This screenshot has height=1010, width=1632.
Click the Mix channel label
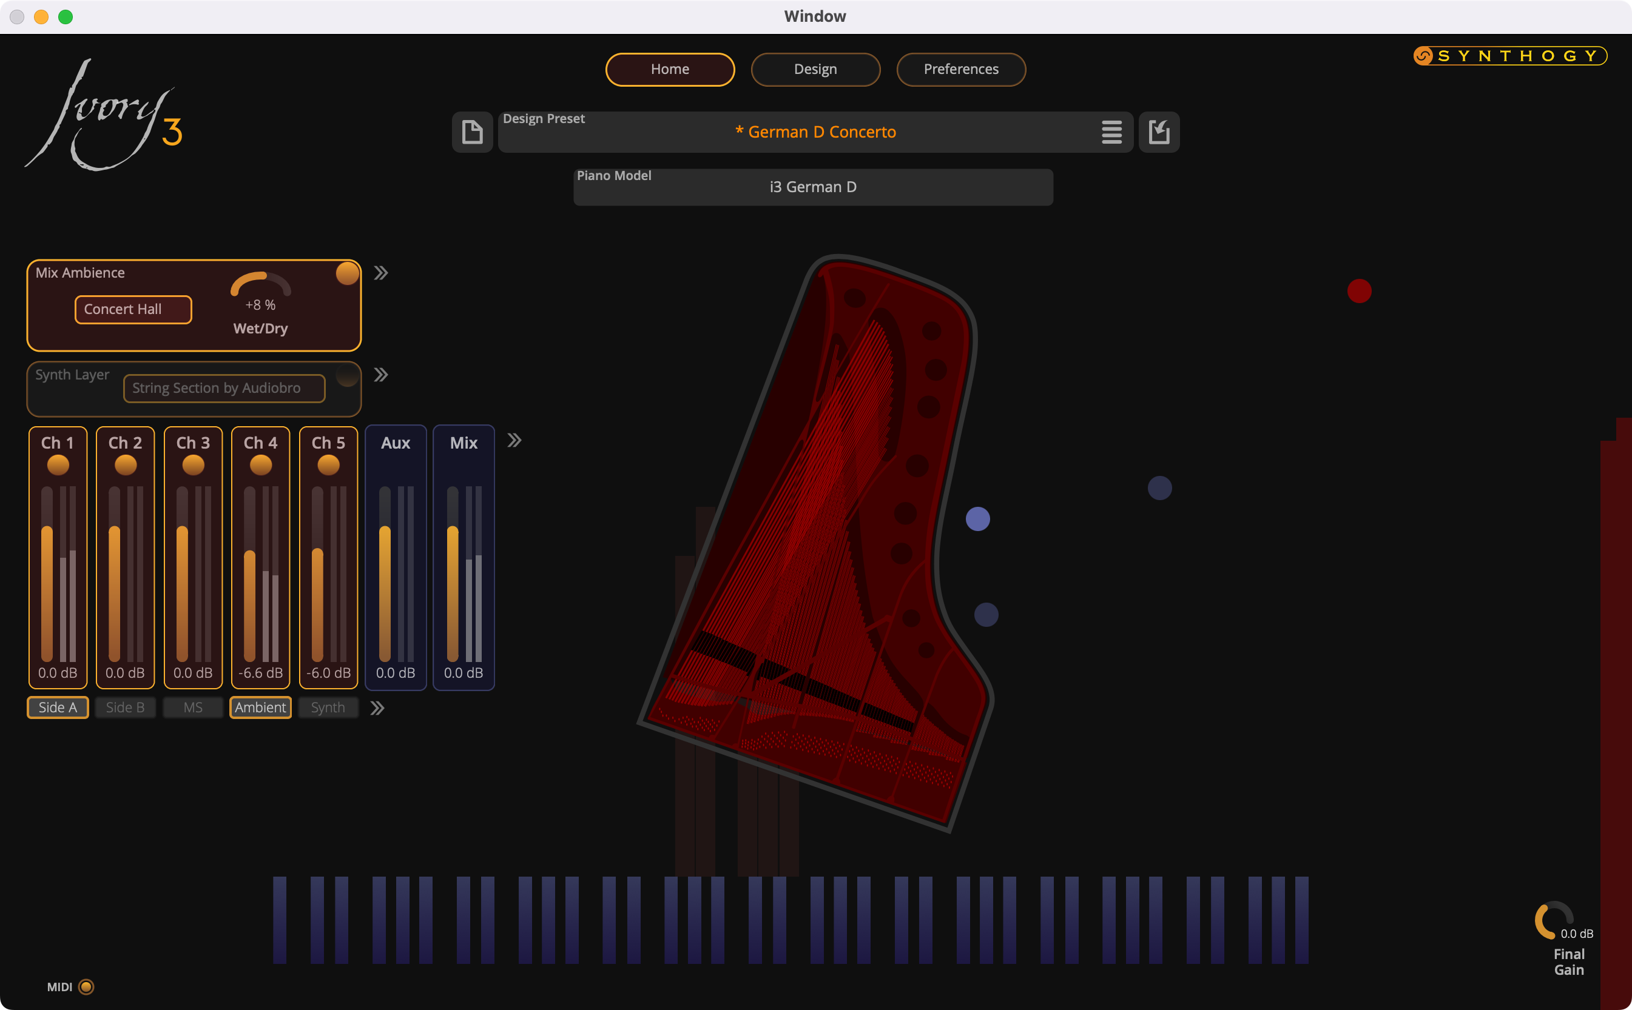(x=464, y=443)
